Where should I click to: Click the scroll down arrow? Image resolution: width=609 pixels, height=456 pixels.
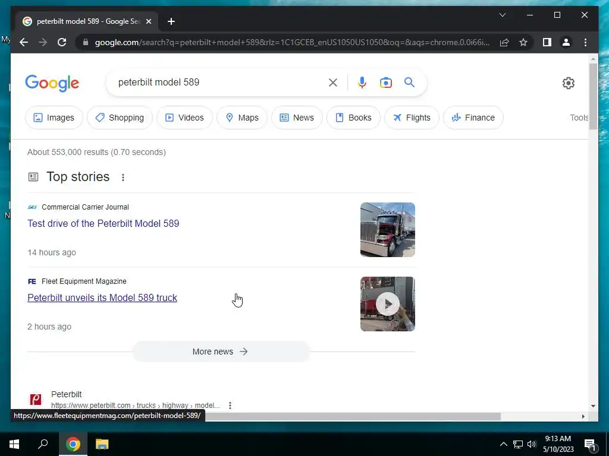[x=593, y=406]
